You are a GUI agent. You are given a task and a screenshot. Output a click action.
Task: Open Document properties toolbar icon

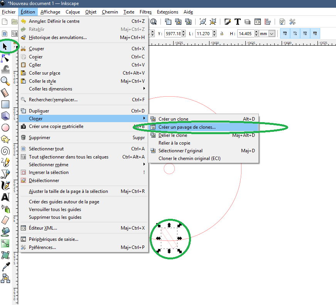[282, 22]
